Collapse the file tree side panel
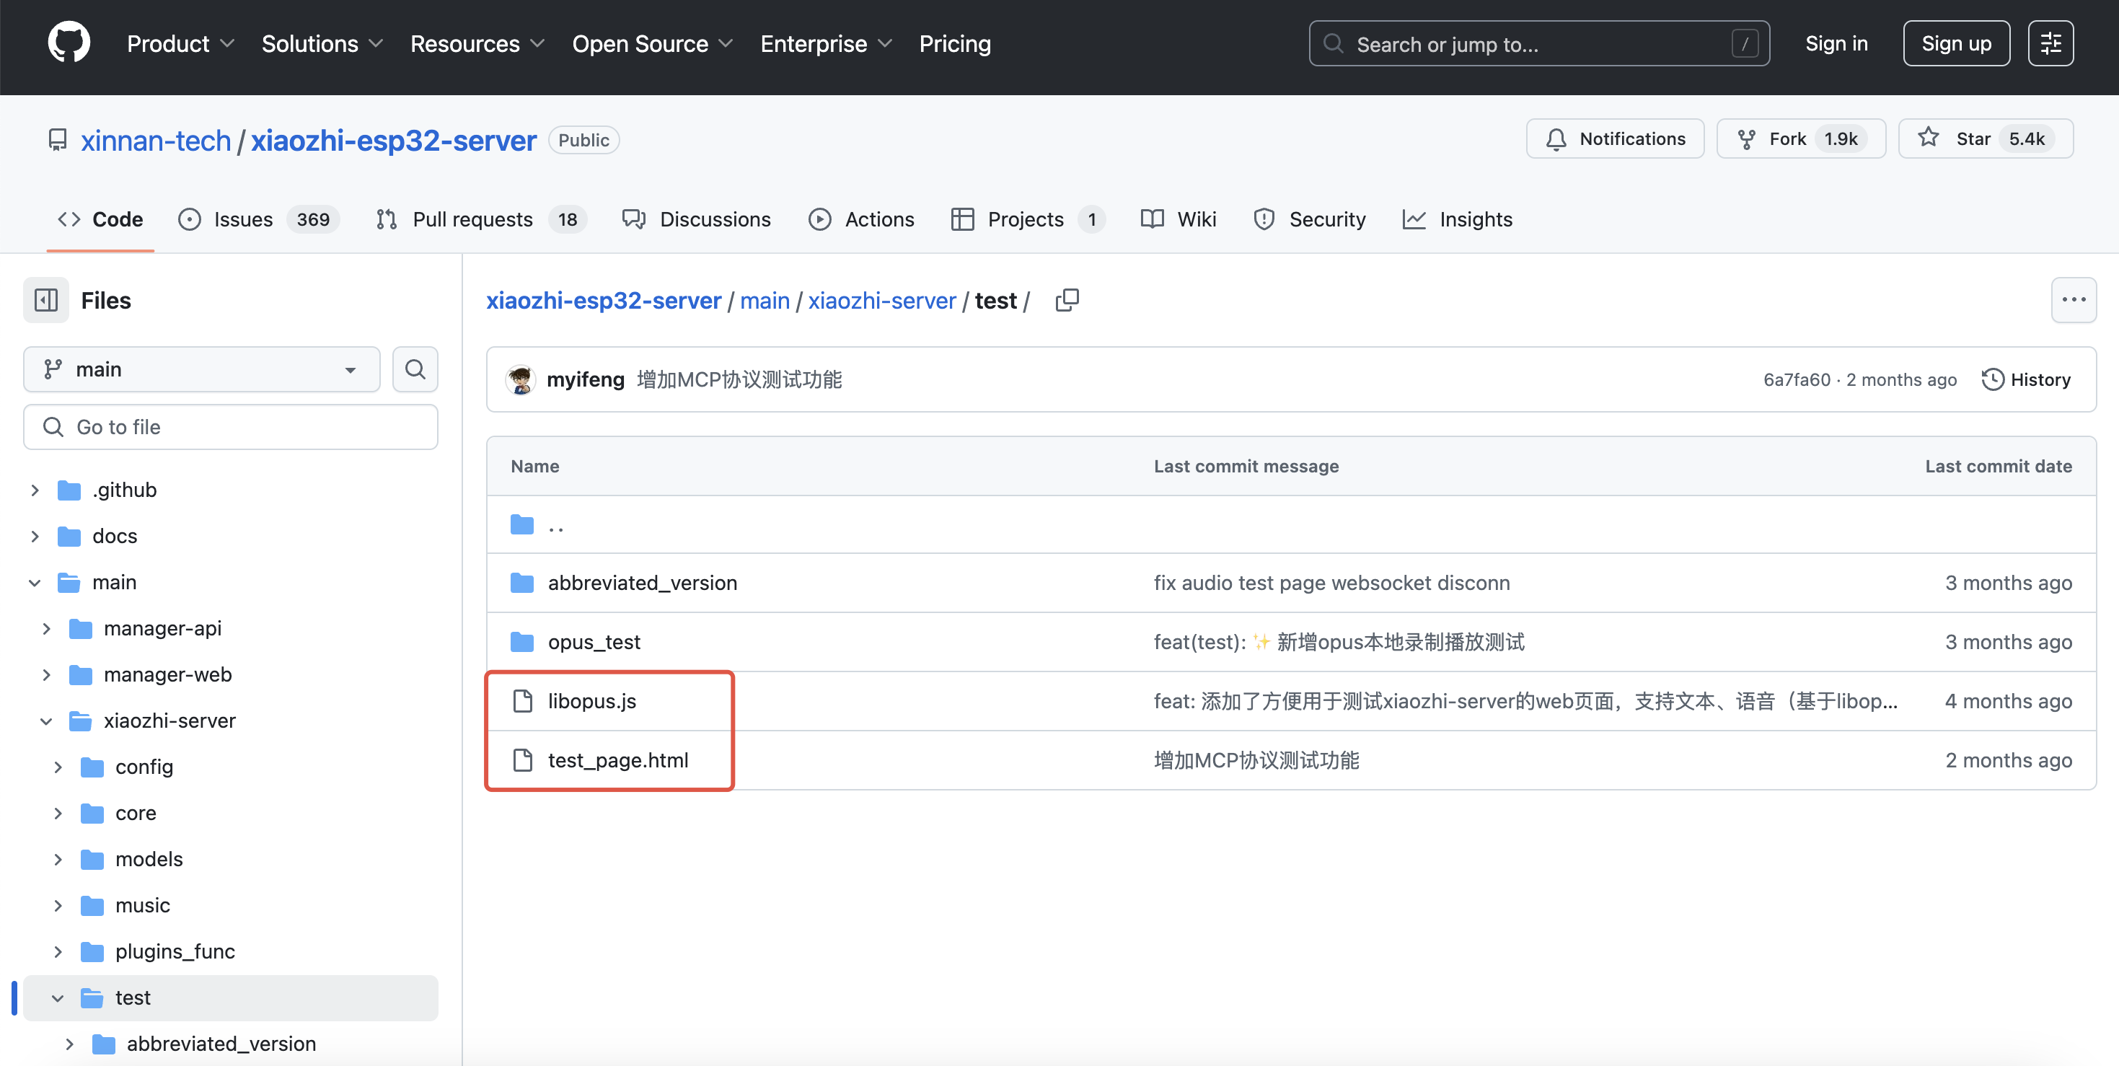Screen dimensions: 2119x1066 point(46,300)
